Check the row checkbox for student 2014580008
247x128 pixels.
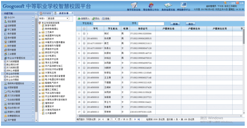pos(84,87)
